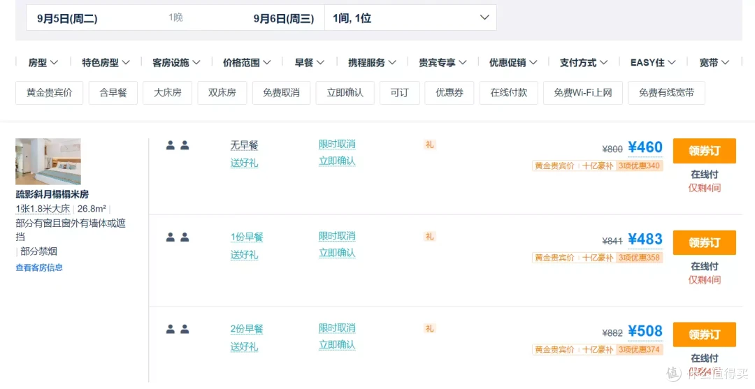755x389 pixels.
Task: Open the EASY住 filter dropdown
Action: click(653, 63)
